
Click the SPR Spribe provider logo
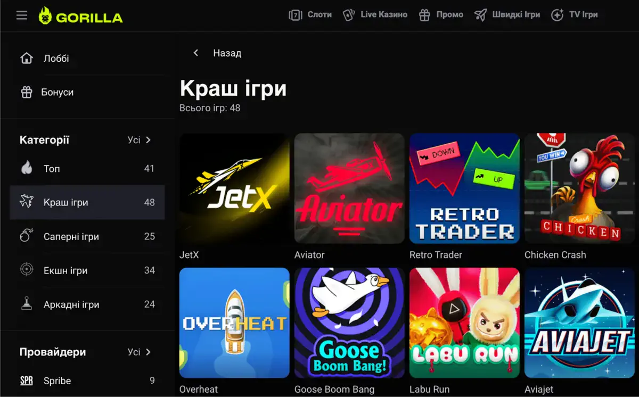click(x=27, y=381)
